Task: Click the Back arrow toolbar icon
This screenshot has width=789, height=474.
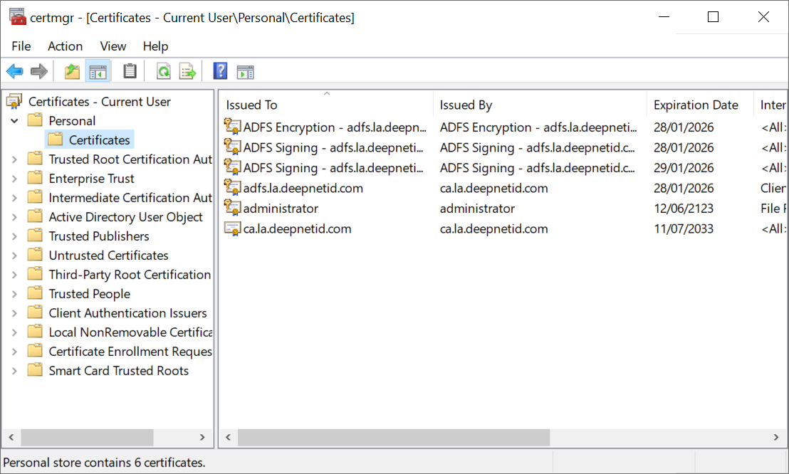Action: tap(14, 71)
